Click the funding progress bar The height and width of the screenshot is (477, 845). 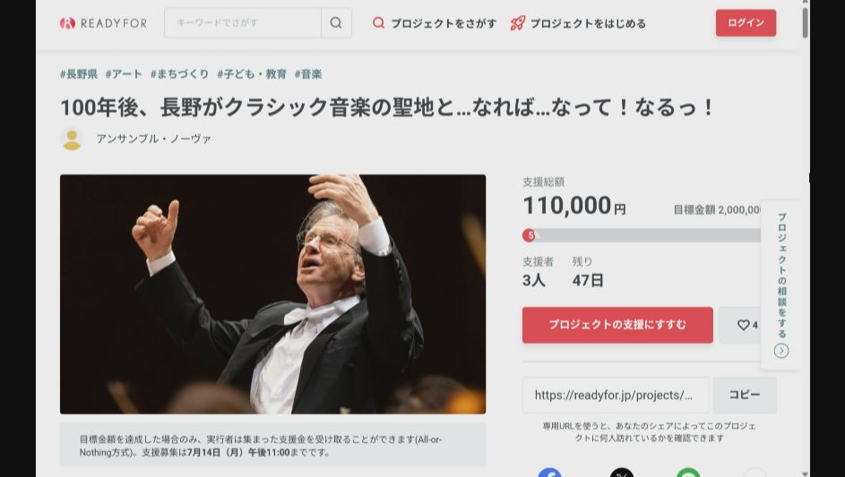(x=642, y=235)
